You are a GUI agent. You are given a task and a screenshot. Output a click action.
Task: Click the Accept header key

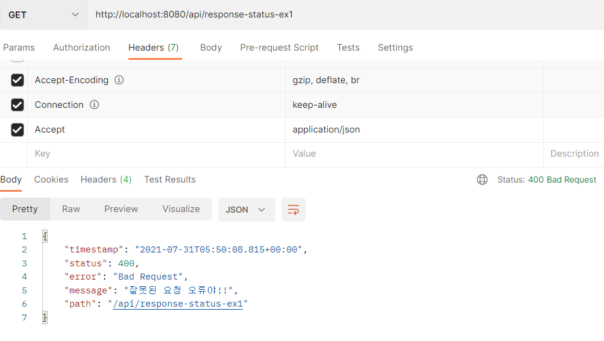(49, 130)
